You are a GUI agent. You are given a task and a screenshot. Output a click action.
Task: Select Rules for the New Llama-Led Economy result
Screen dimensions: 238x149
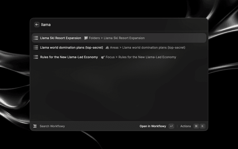coord(119,57)
